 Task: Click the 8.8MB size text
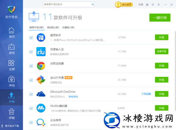pos(121,108)
